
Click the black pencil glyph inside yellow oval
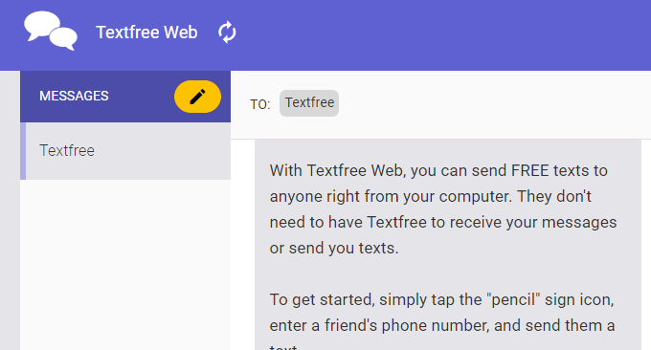[197, 97]
